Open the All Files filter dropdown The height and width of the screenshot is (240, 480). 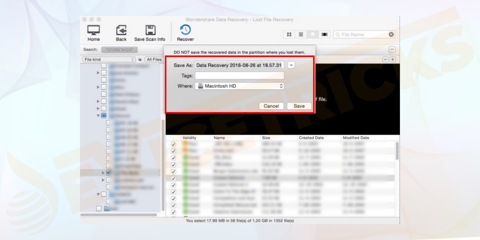154,59
